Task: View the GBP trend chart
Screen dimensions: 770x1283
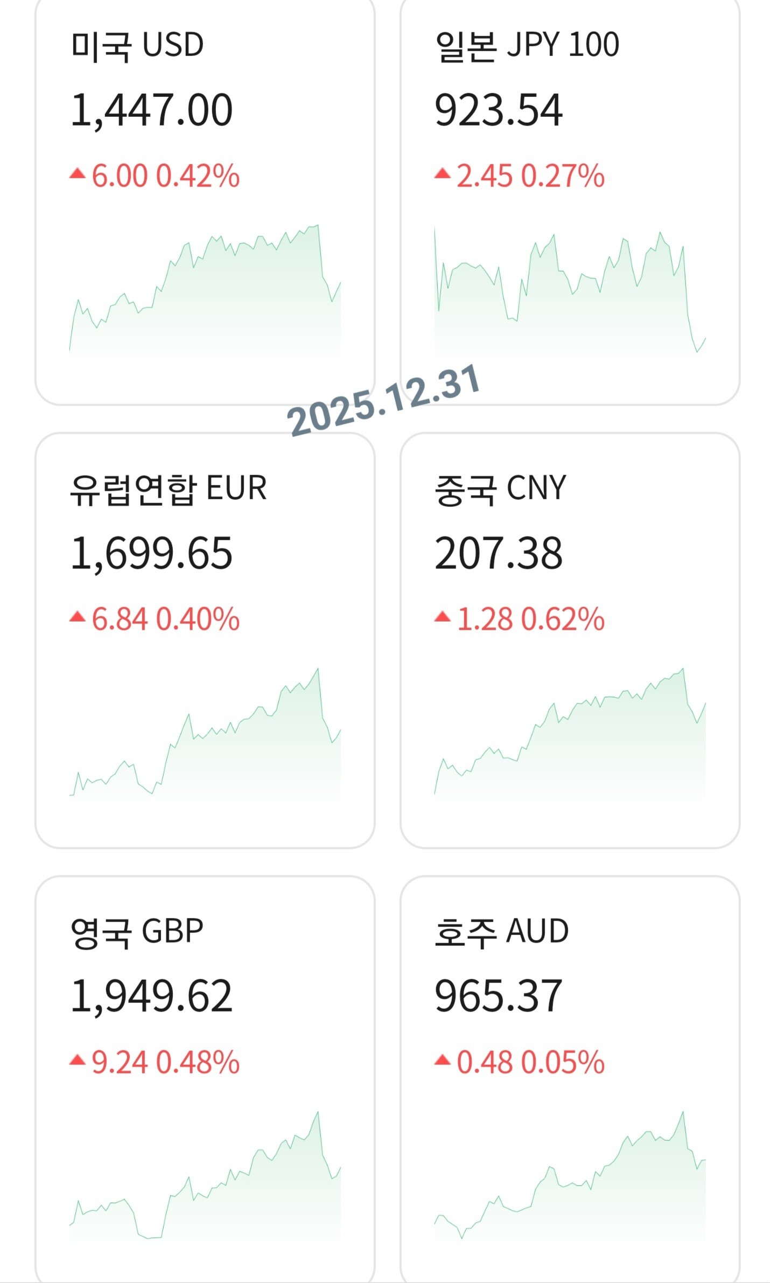Action: click(205, 1177)
